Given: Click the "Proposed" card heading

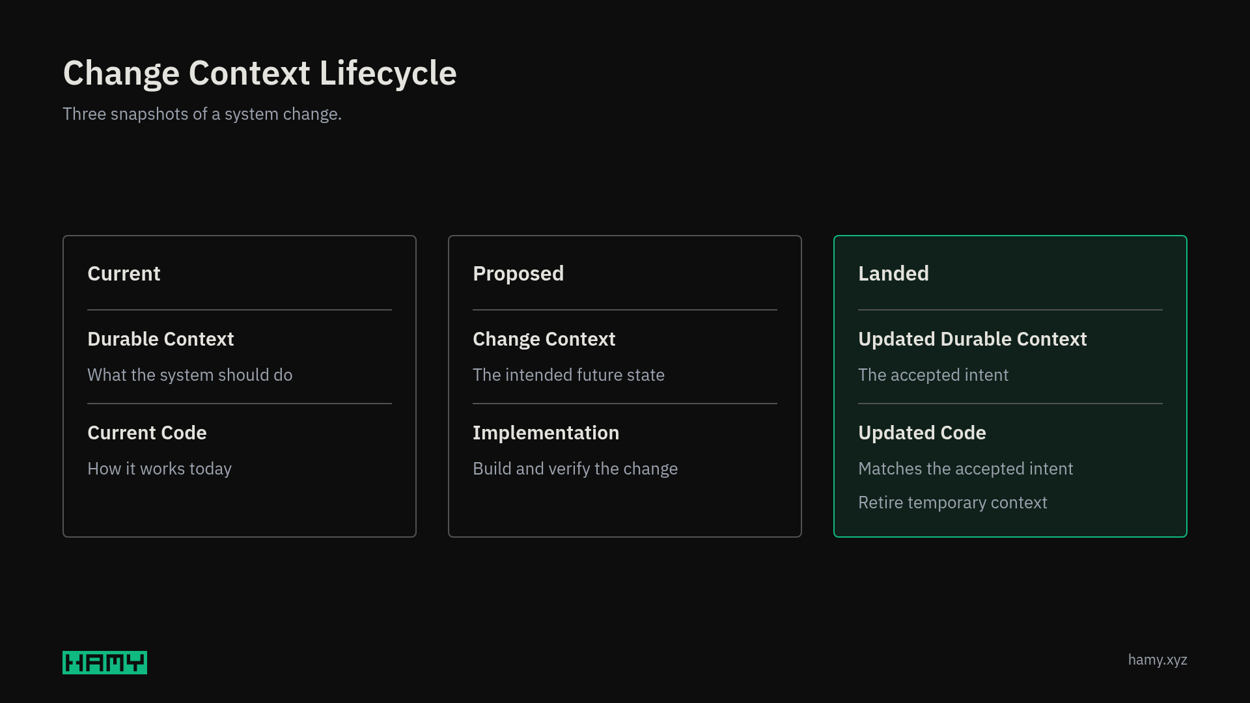Looking at the screenshot, I should coord(518,274).
